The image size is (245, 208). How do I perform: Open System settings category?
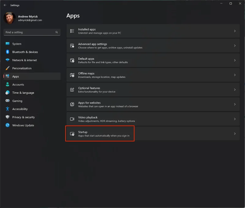pyautogui.click(x=17, y=44)
